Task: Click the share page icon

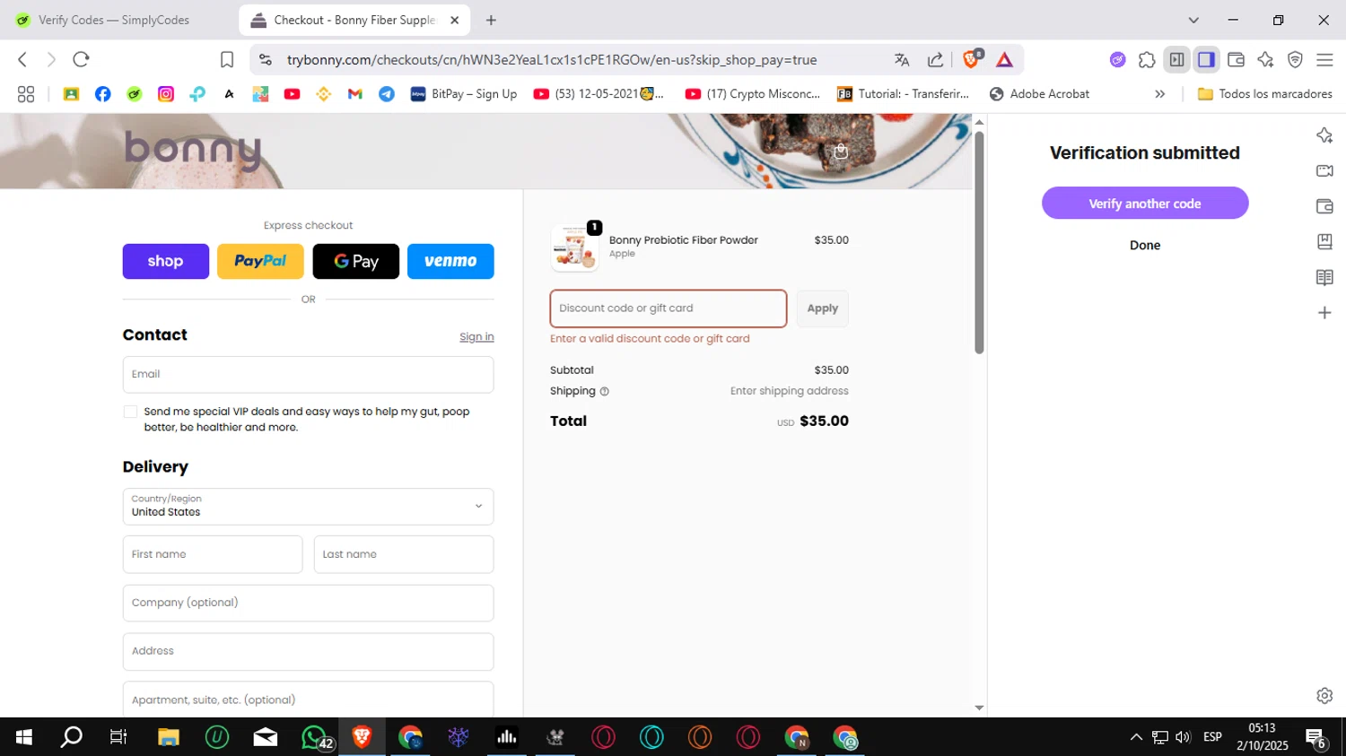Action: coord(935,59)
